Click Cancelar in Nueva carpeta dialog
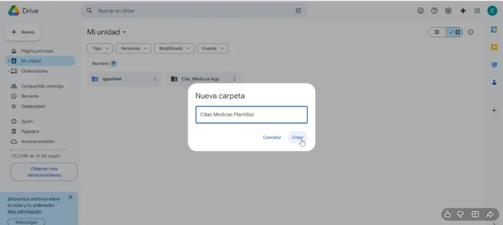 click(x=272, y=138)
